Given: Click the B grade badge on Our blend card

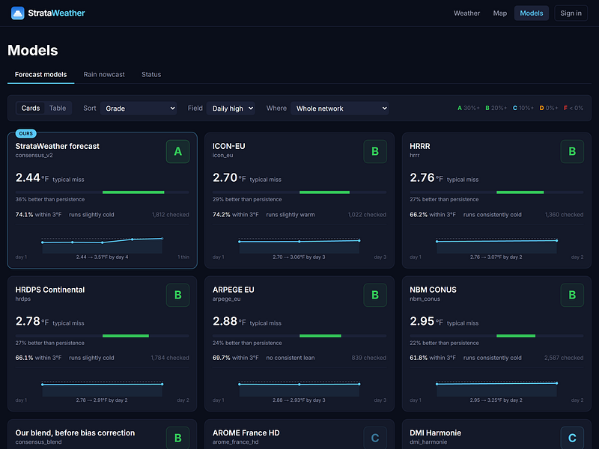Looking at the screenshot, I should 177,438.
